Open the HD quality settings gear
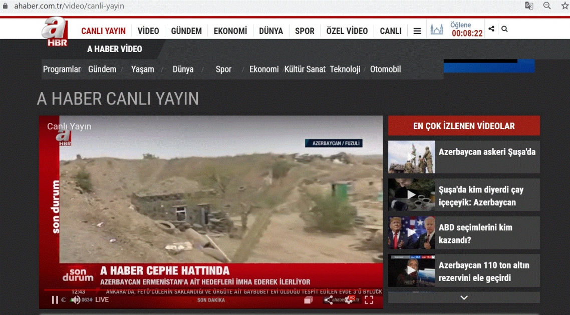The width and height of the screenshot is (570, 315). (x=349, y=300)
